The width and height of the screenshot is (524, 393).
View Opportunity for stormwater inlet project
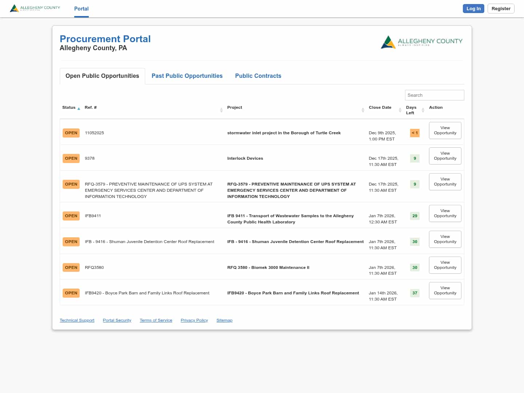[x=445, y=131]
